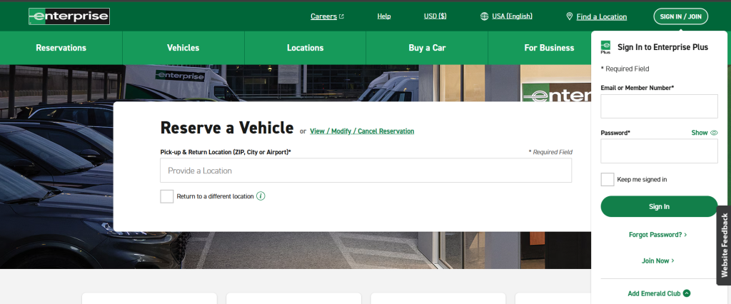This screenshot has width=731, height=304.
Task: Click the globe icon beside USA (English)
Action: [485, 16]
